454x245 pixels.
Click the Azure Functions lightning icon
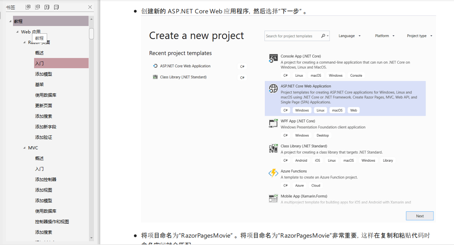273,173
